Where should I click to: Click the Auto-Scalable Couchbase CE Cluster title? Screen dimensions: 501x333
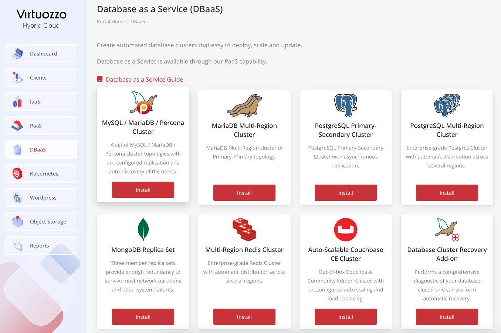point(346,254)
